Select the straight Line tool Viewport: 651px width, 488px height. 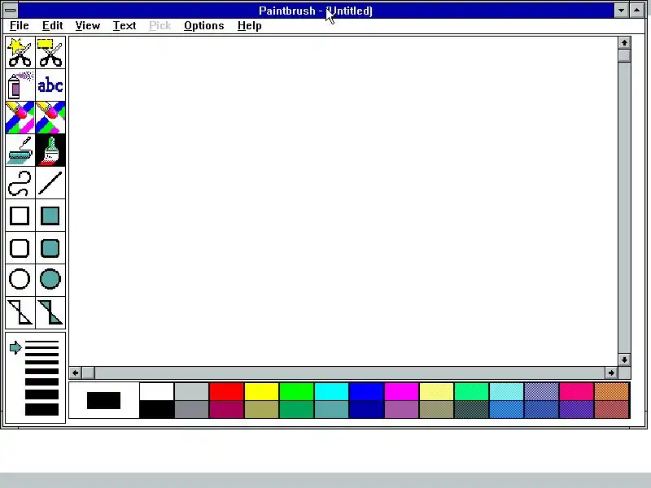pos(50,183)
